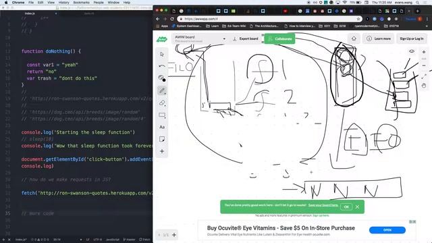Screen dimensions: 432x243
Task: Click the home icon button in header
Action: point(354,38)
